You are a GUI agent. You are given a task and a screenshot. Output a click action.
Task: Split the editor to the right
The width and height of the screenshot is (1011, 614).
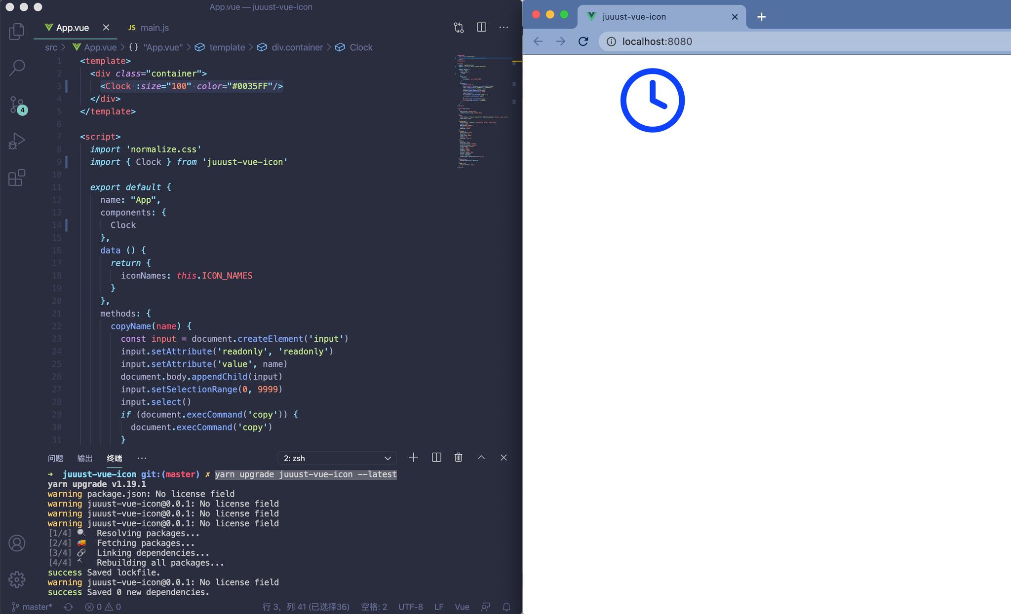point(480,27)
